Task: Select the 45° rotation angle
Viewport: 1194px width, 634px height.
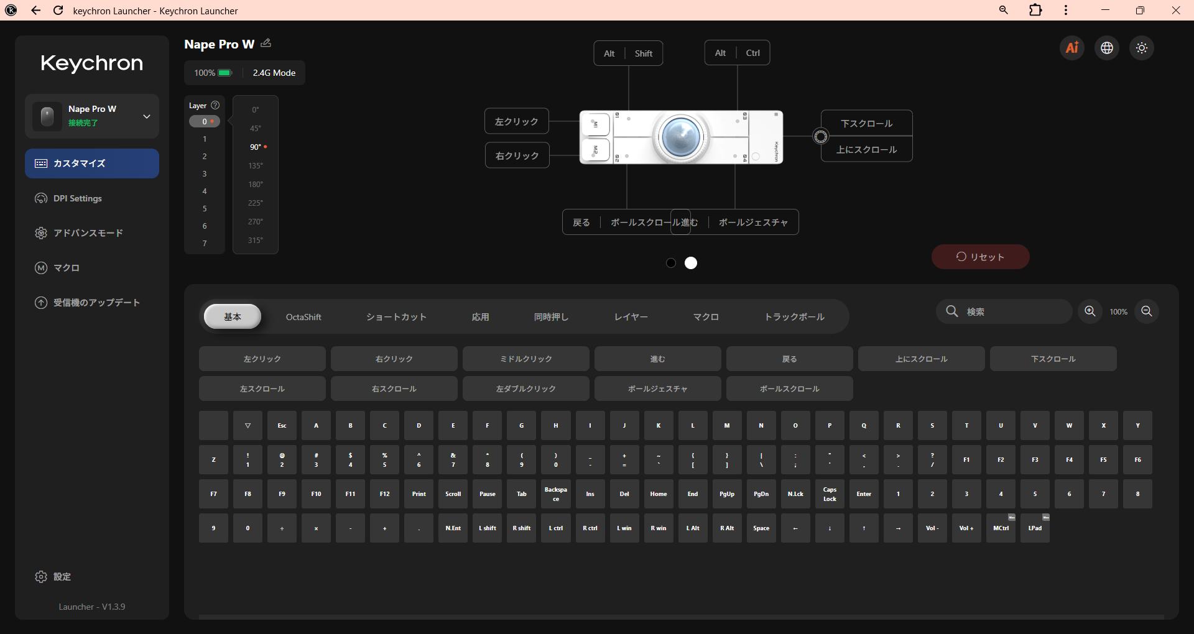Action: coord(256,128)
